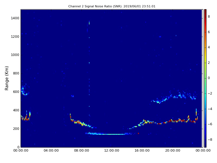Image resolution: width=217 pixels, height=163 pixels.
Task: Click the colorbar label −6
Action: (x=210, y=124)
